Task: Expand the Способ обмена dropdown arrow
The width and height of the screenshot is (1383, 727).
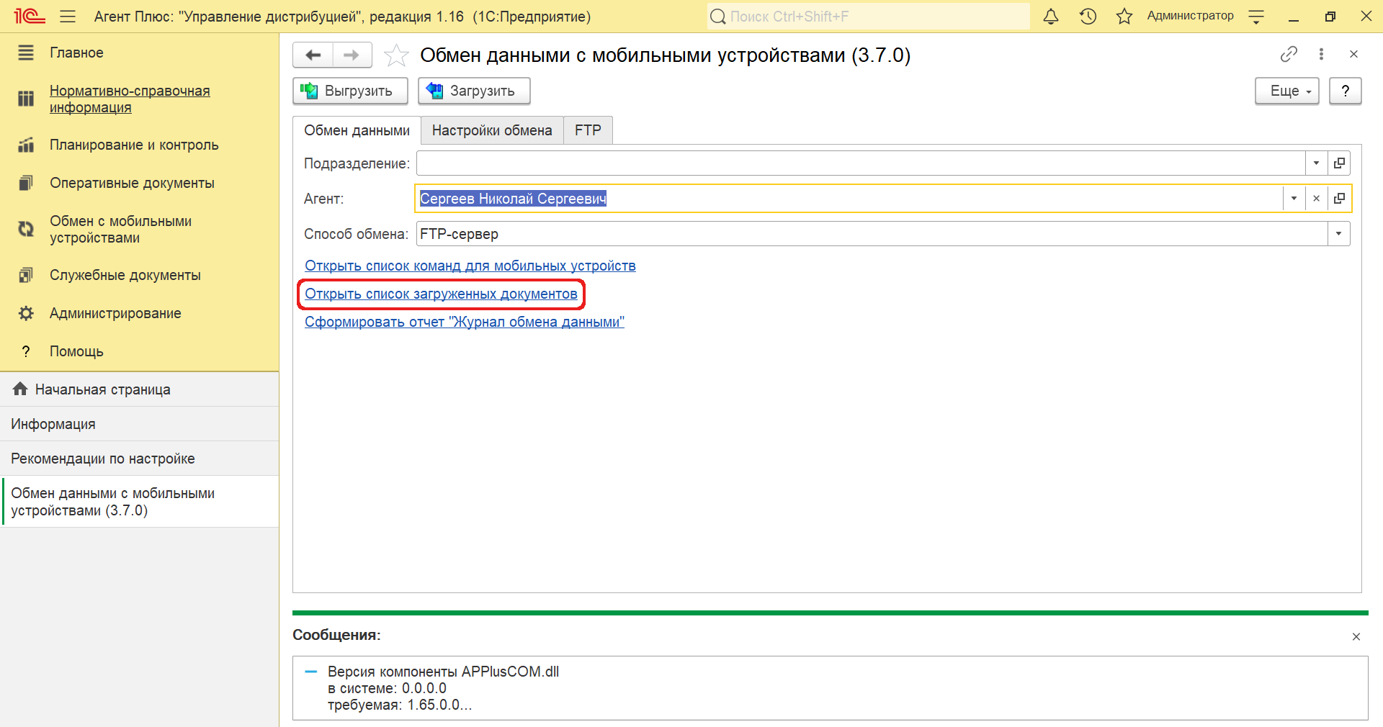Action: [x=1338, y=234]
